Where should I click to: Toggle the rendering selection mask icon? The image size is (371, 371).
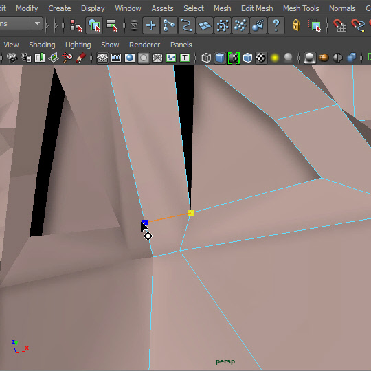(258, 25)
